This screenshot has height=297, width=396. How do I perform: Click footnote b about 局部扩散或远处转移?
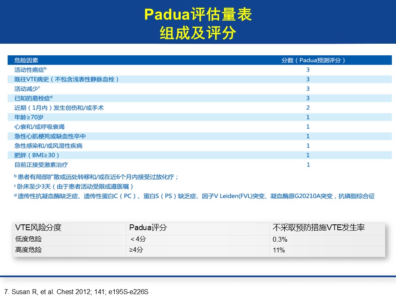tap(96, 177)
